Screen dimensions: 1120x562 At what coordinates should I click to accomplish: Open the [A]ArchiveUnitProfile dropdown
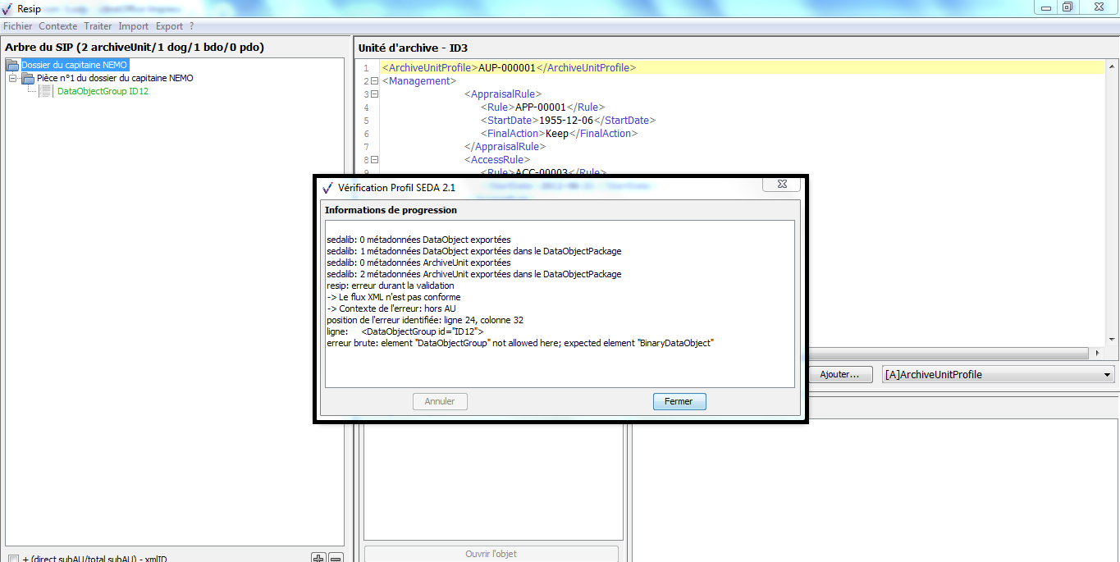(1107, 375)
